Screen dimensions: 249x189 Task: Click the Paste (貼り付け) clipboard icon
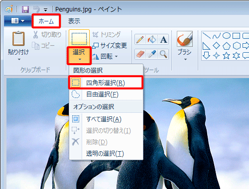18,39
